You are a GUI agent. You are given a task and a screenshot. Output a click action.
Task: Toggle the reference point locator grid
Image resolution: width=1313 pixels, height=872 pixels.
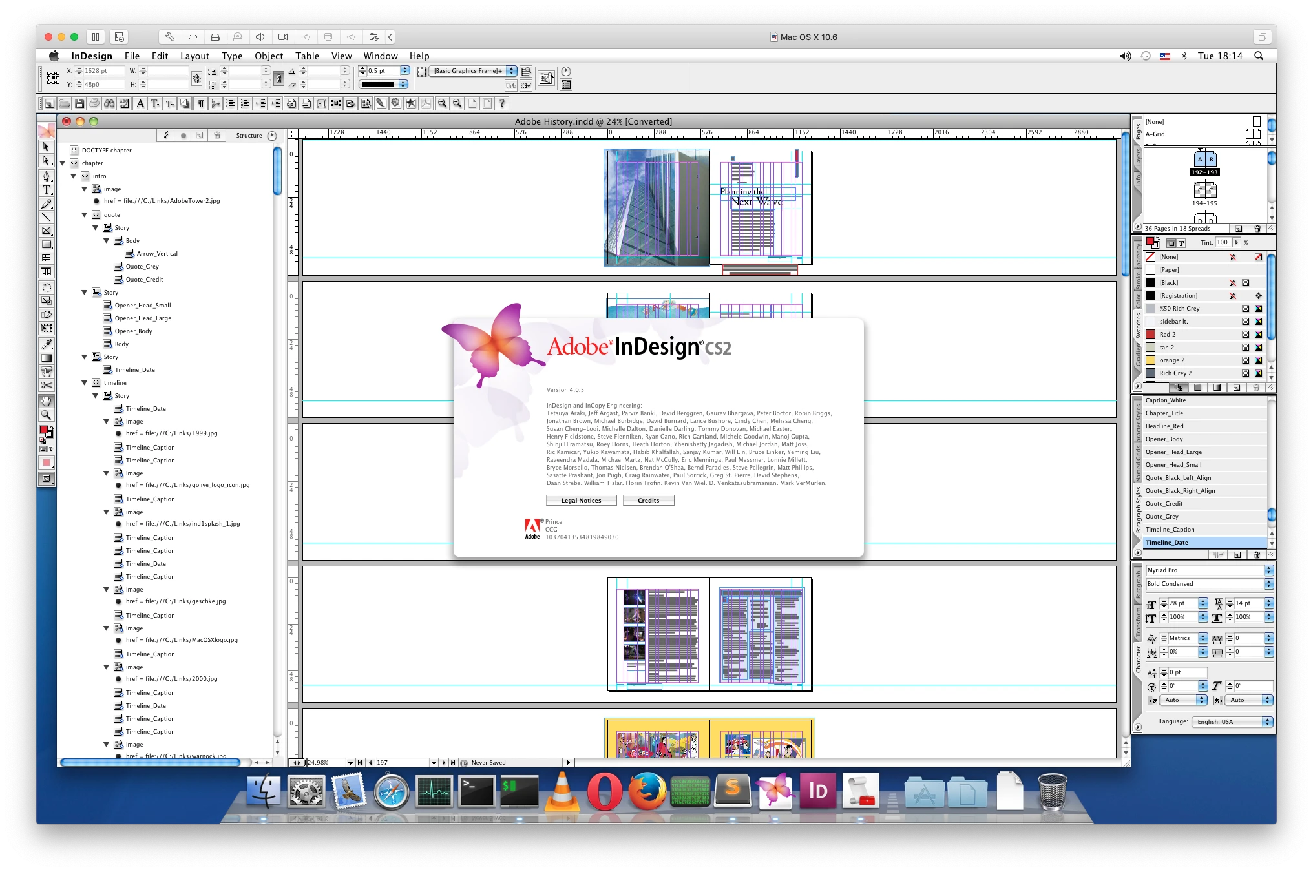point(53,78)
